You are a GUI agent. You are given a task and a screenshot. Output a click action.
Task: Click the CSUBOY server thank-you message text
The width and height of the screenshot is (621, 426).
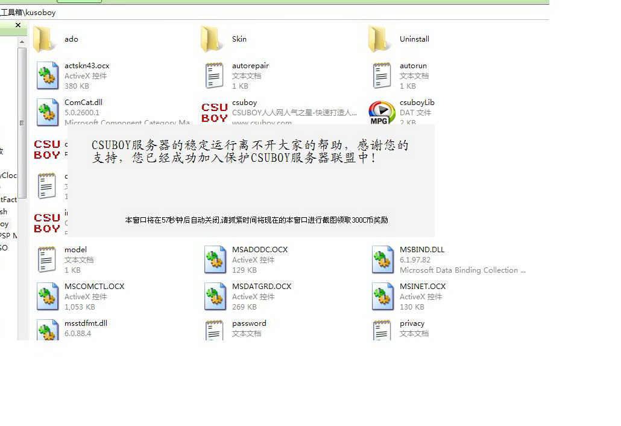250,151
